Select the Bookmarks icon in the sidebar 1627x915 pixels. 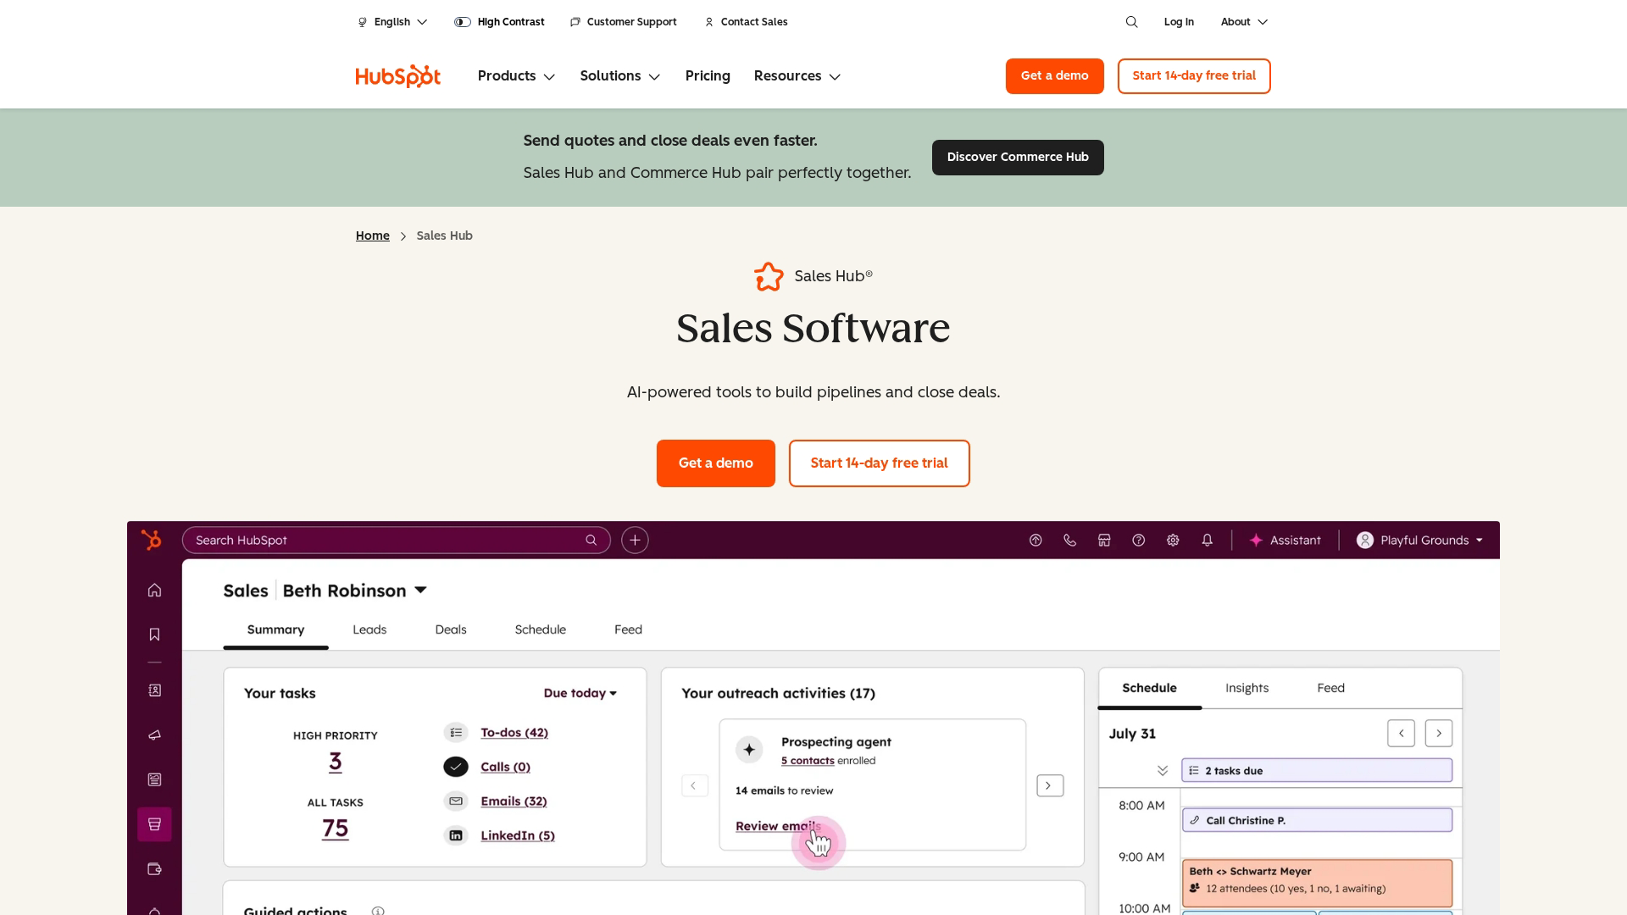coord(154,634)
